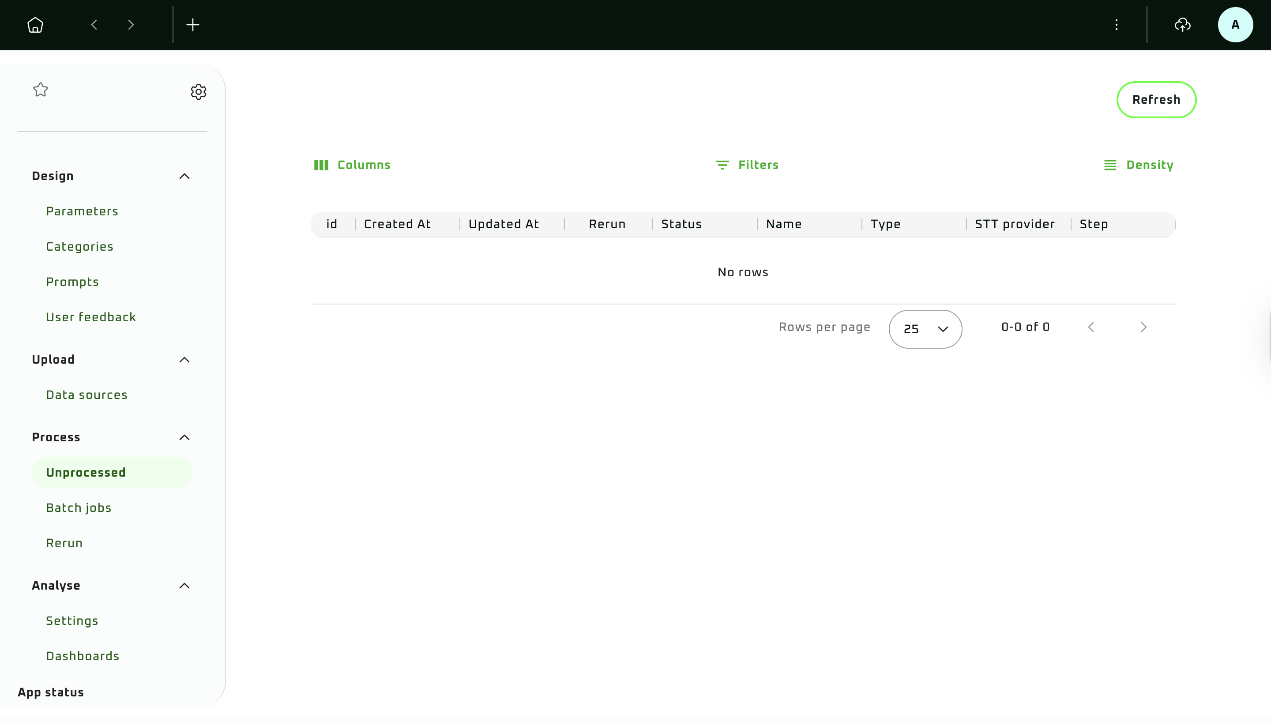
Task: Change table Density setting
Action: [x=1139, y=165]
